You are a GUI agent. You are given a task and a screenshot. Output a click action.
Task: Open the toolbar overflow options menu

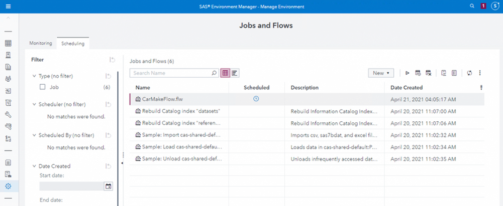pyautogui.click(x=480, y=73)
